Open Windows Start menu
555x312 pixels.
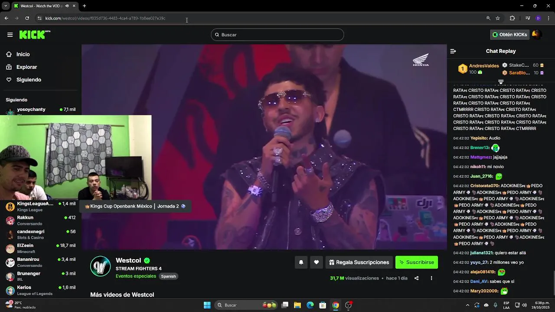pos(207,305)
